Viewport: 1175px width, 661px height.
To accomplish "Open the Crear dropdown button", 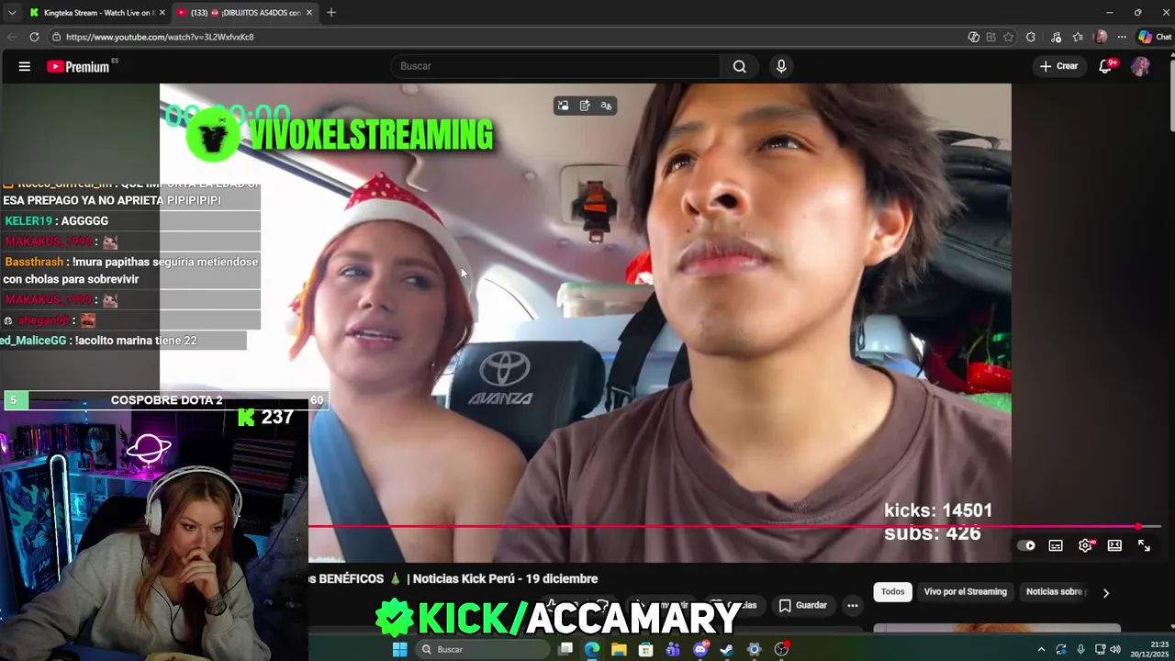I will (1058, 66).
